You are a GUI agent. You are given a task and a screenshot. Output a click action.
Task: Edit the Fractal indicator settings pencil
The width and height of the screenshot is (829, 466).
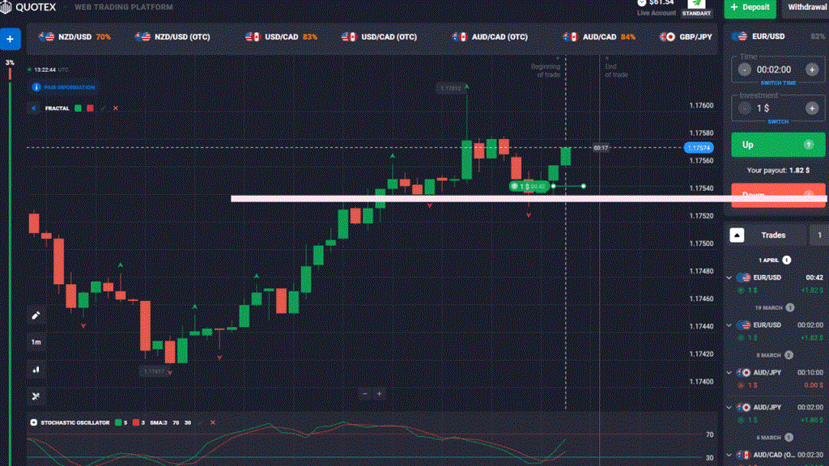(103, 108)
